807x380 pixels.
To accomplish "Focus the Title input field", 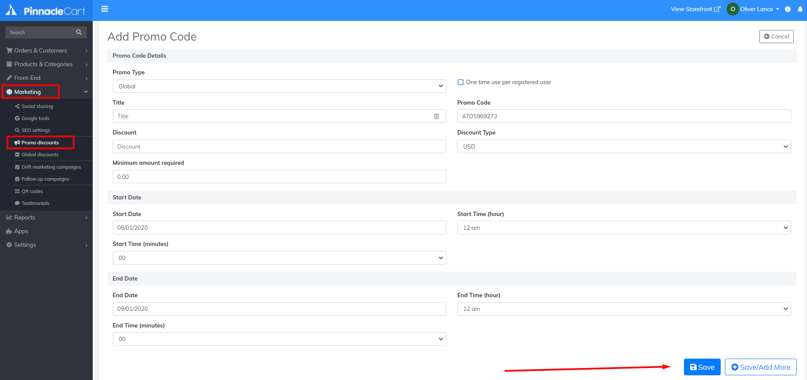I will pyautogui.click(x=279, y=116).
